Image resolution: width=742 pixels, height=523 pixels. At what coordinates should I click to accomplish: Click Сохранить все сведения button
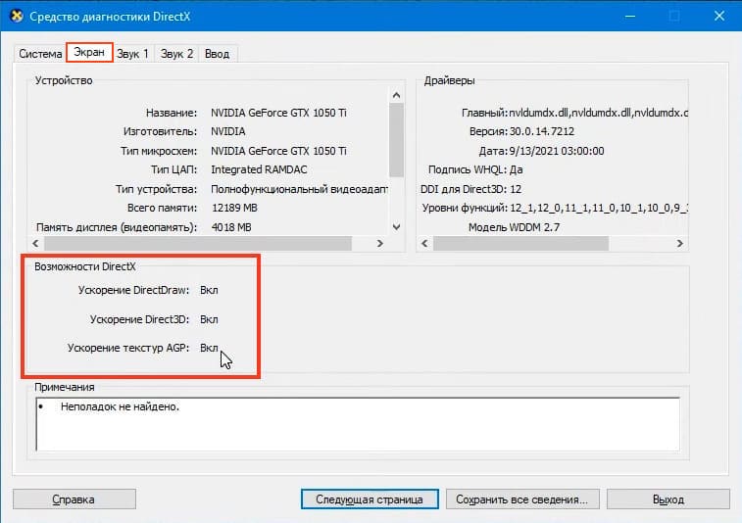pyautogui.click(x=522, y=499)
